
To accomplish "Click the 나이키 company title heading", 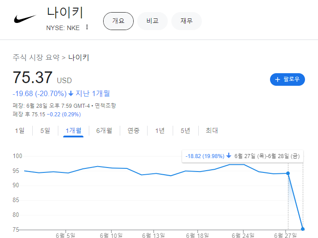I will pyautogui.click(x=65, y=13).
